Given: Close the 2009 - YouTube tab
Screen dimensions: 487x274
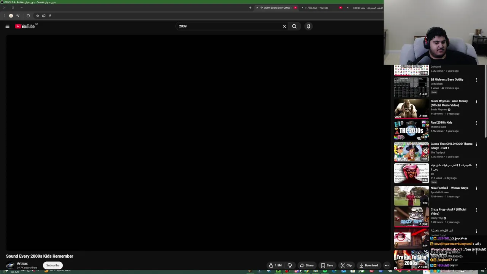Looking at the screenshot, I should pyautogui.click(x=302, y=8).
